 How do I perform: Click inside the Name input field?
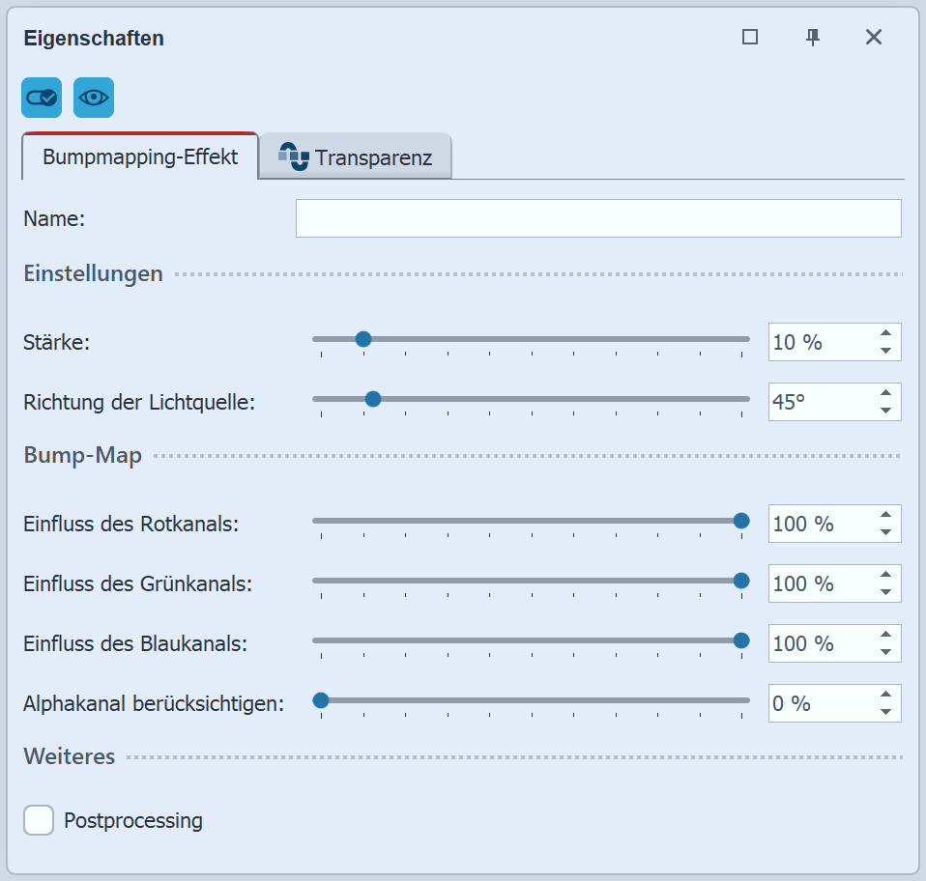[599, 218]
